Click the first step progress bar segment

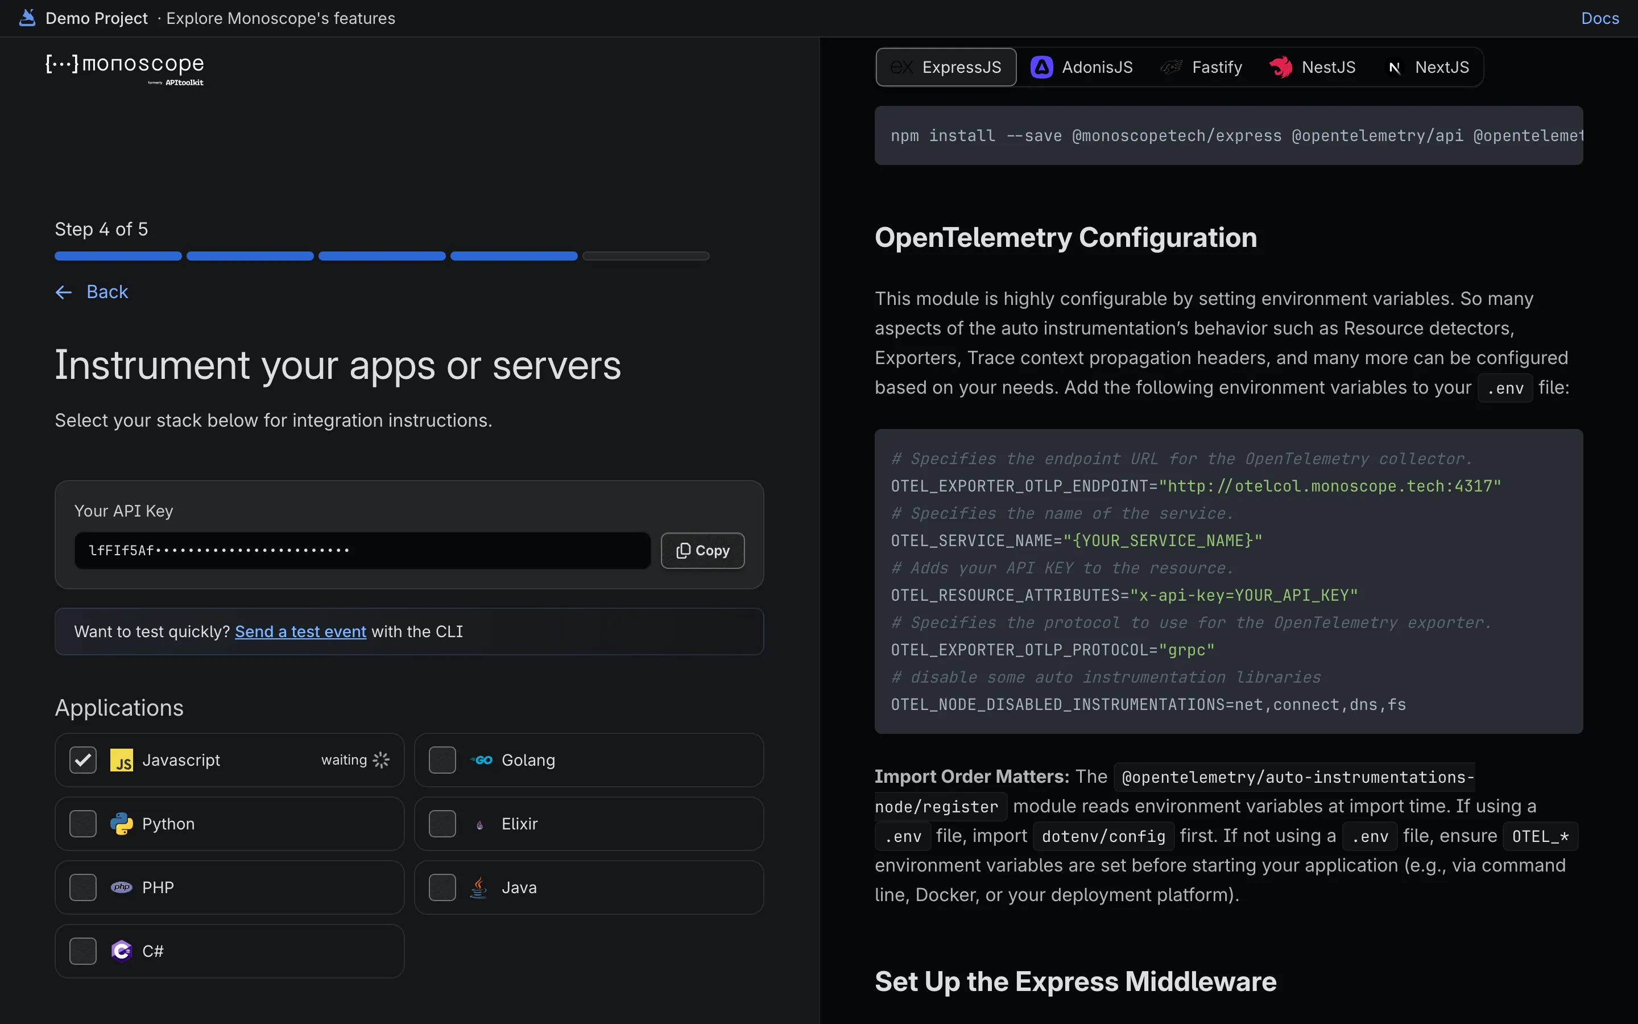coord(118,256)
